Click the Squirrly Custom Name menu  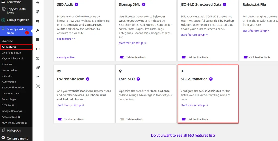(x=16, y=31)
